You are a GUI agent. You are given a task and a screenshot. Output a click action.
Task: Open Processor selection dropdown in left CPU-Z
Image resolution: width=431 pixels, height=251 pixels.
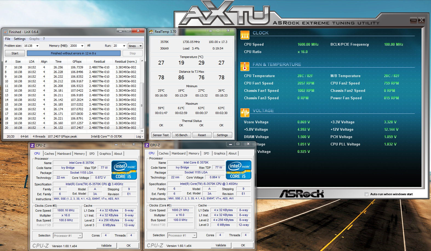click(x=80, y=236)
